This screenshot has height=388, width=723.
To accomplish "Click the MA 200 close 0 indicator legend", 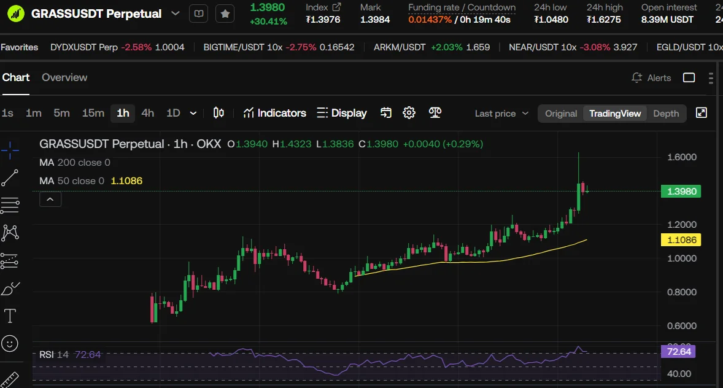I will pyautogui.click(x=75, y=163).
